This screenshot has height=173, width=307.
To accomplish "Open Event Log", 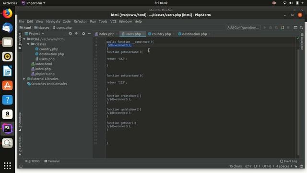I will [x=288, y=161].
